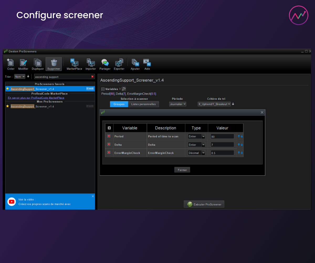This screenshot has height=263, width=315.
Task: Open the Aide help video icon
Action: (x=147, y=63)
